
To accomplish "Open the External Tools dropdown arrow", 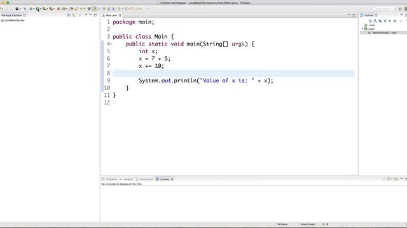I will coord(54,9).
